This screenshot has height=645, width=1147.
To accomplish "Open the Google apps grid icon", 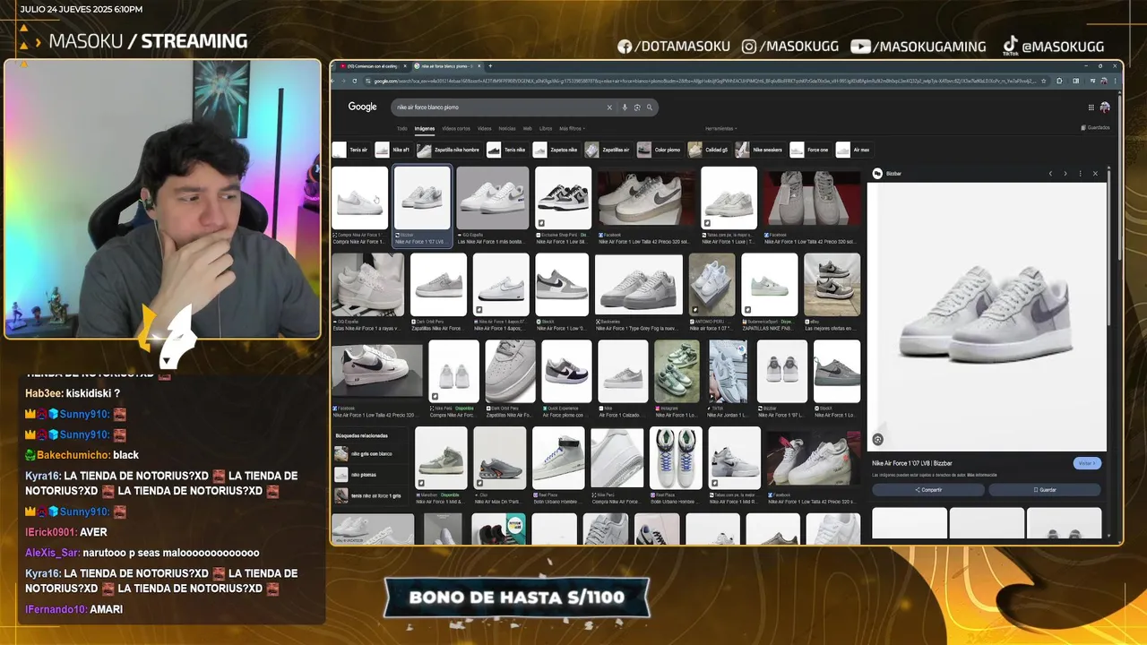I will (x=1091, y=107).
